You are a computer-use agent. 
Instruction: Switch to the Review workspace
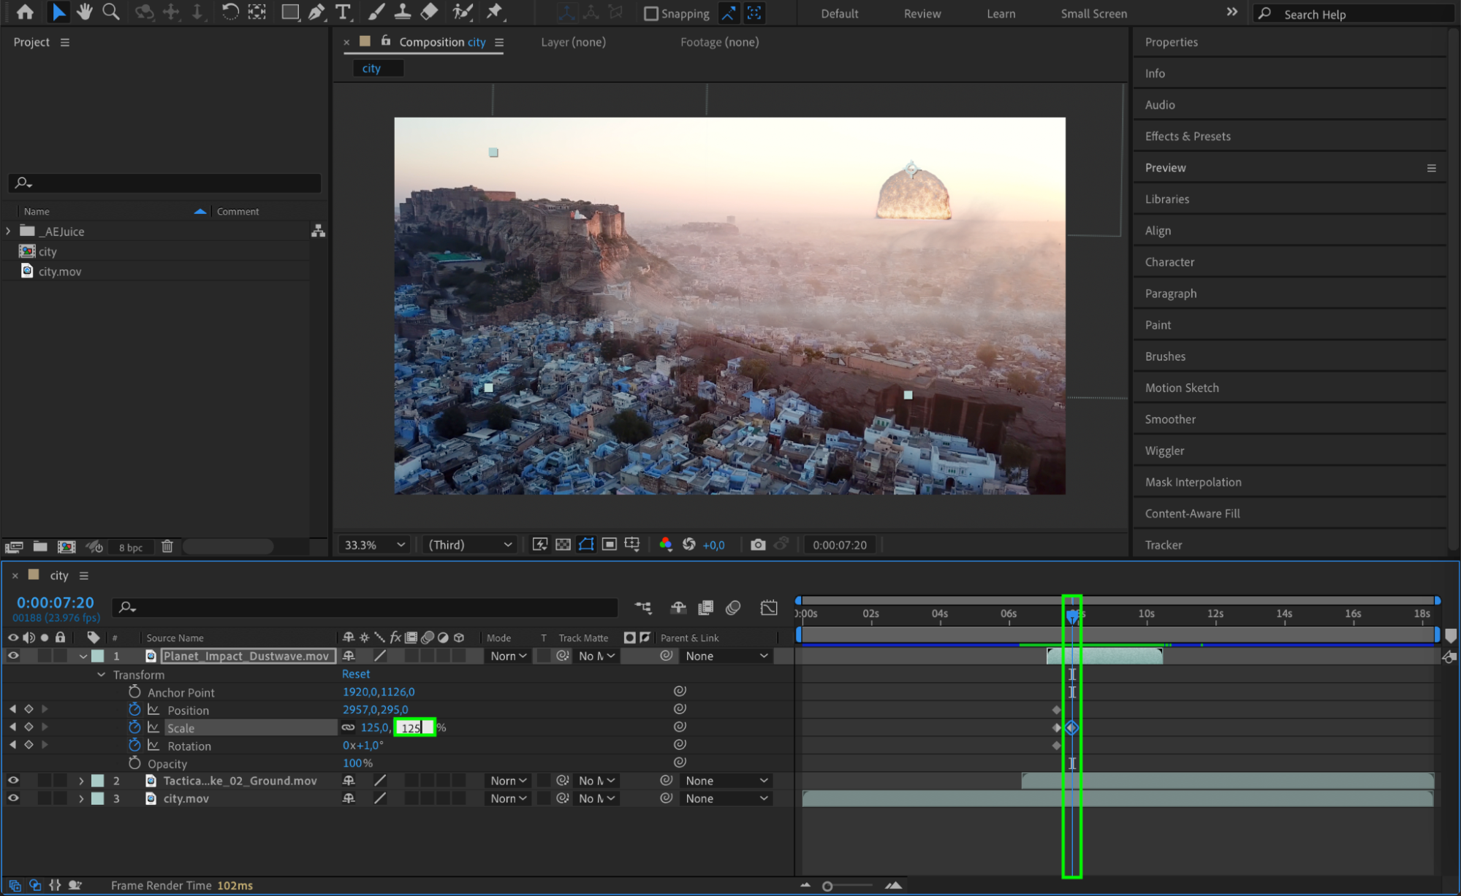coord(922,14)
